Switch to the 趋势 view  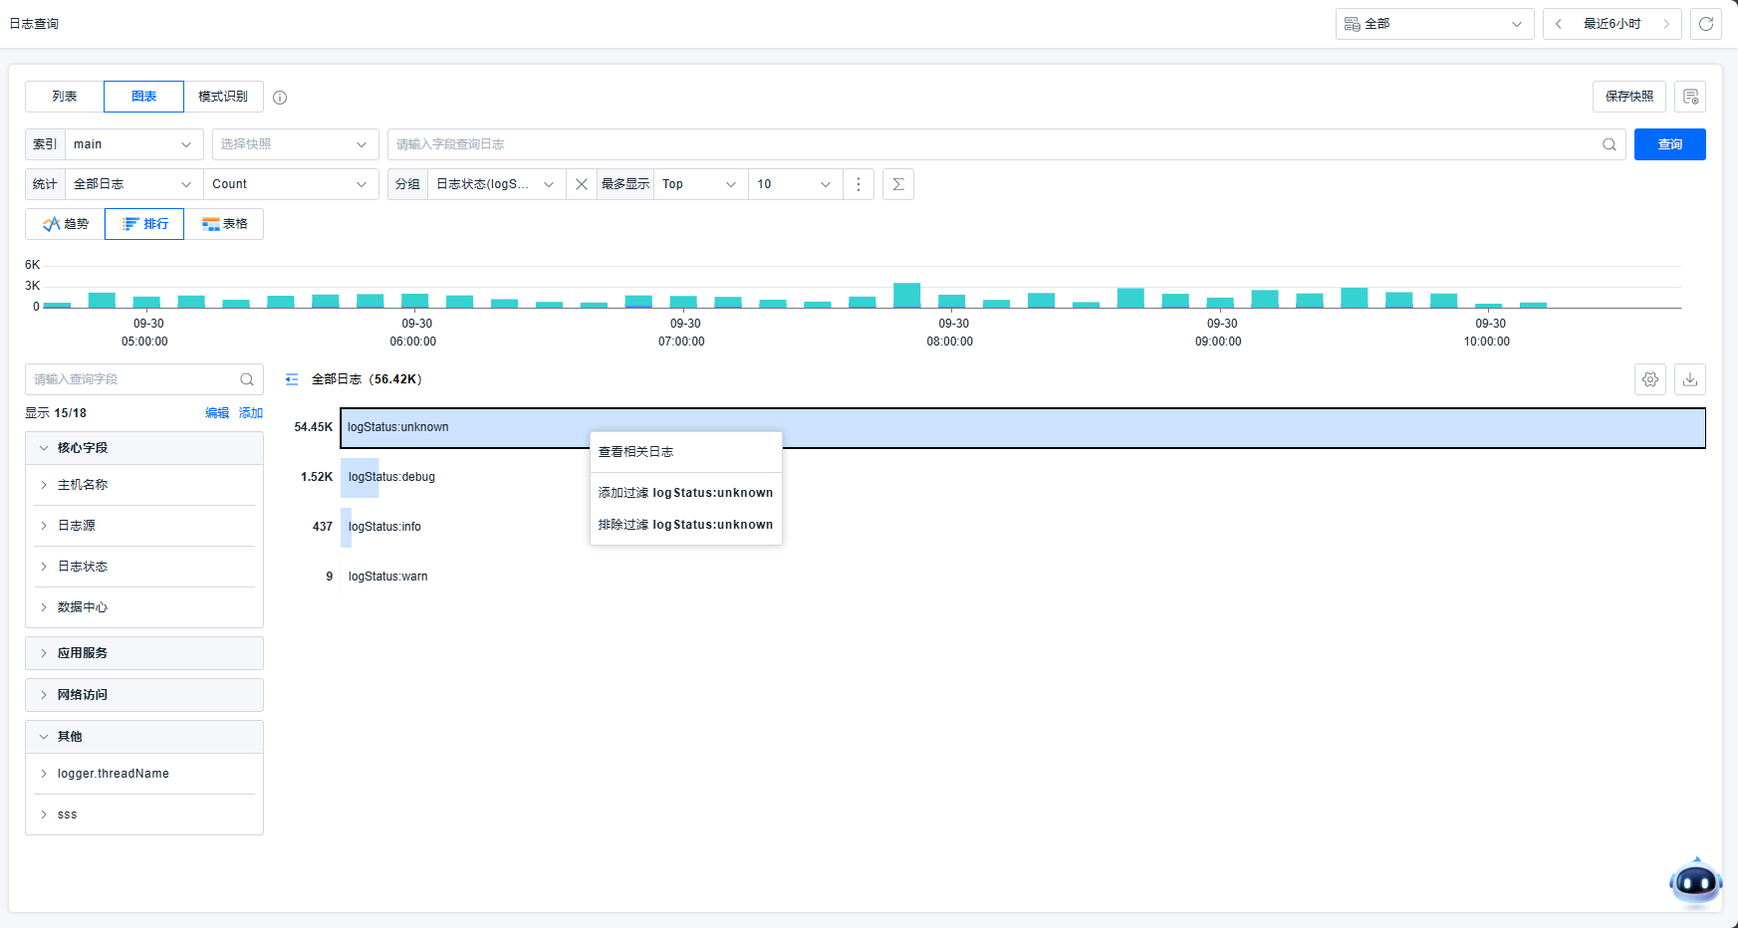click(x=65, y=224)
